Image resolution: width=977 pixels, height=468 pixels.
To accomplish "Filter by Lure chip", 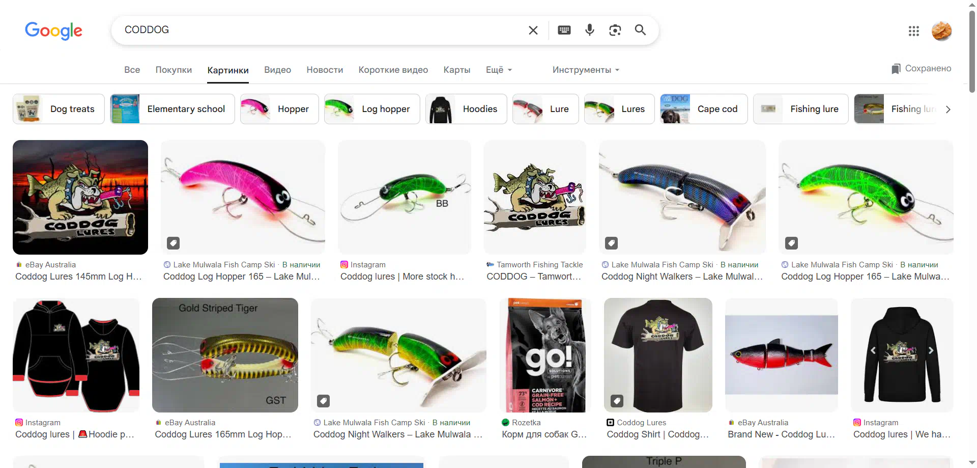I will click(x=545, y=109).
